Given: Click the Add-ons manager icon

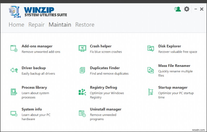Looking at the screenshot, I should coord(14,48).
